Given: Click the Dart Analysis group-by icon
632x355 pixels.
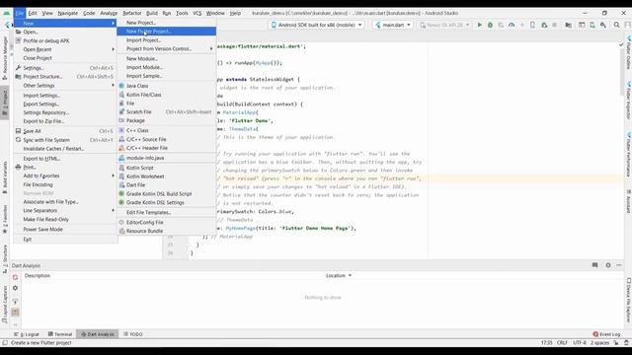Looking at the screenshot, I should click(x=16, y=313).
